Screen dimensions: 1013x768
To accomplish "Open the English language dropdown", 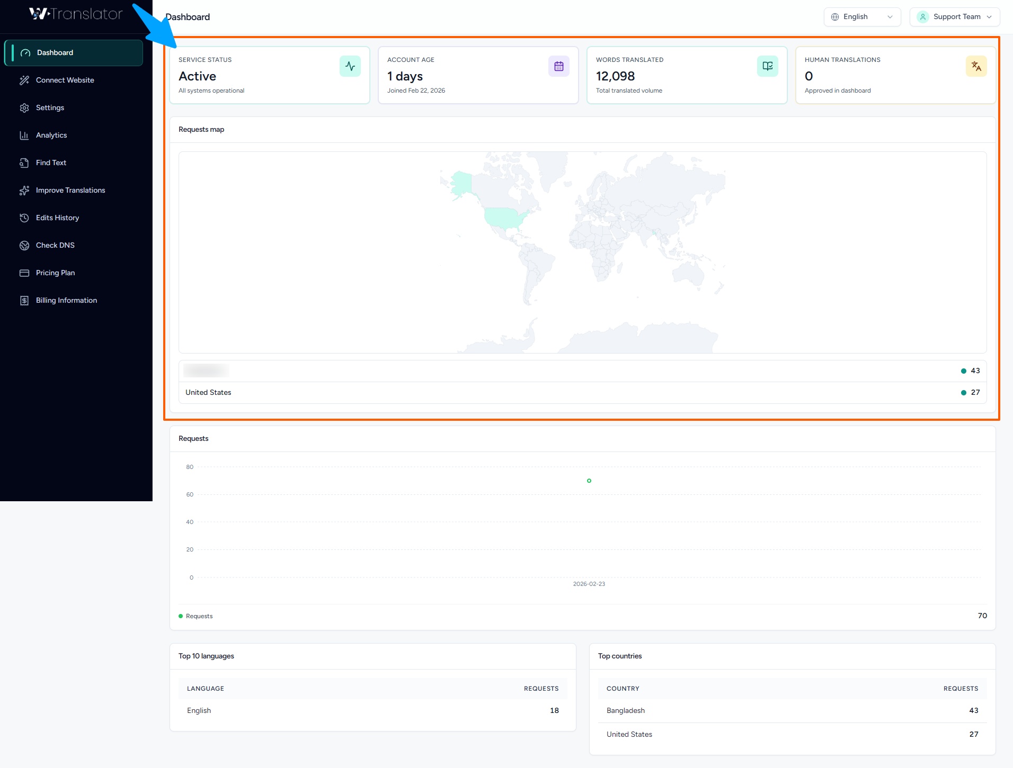I will coord(862,16).
